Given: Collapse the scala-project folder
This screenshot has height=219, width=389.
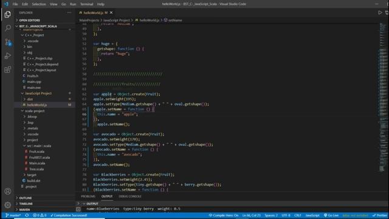Looking at the screenshot, I should (35, 111).
